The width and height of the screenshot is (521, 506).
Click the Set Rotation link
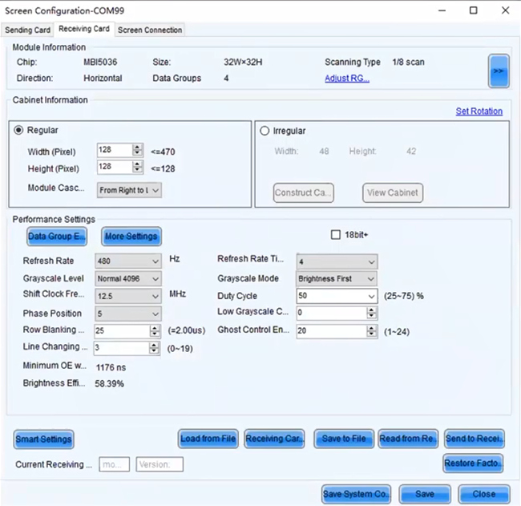point(479,111)
